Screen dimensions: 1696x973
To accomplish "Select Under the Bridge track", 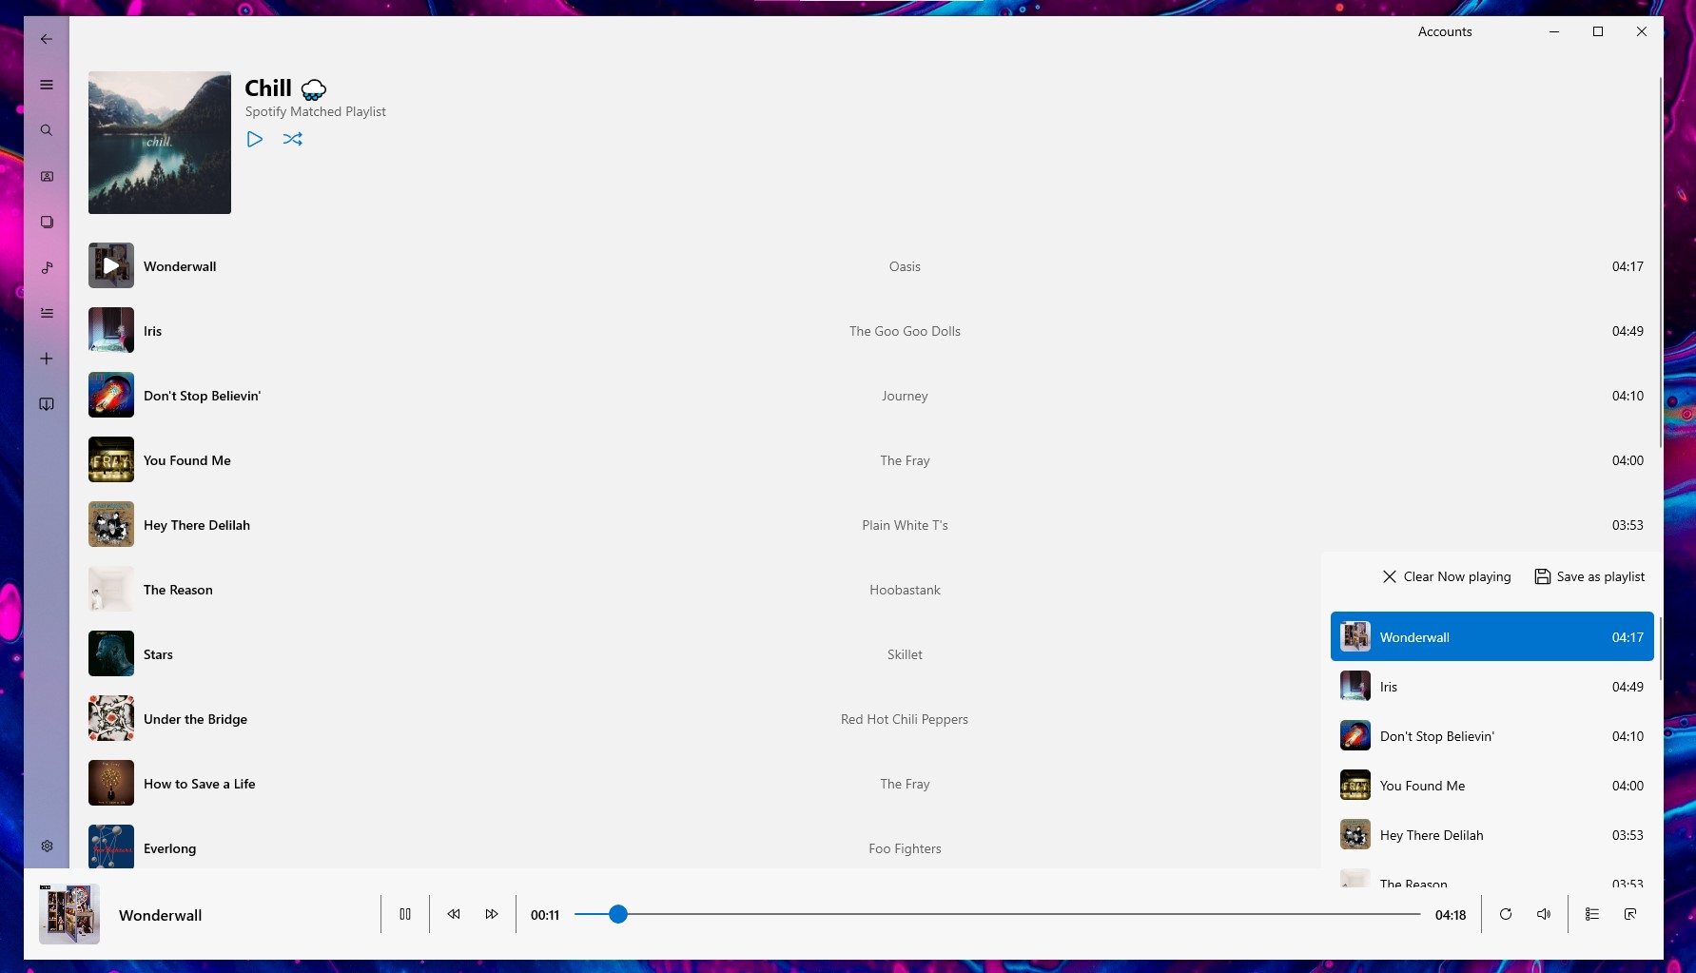I will point(701,719).
